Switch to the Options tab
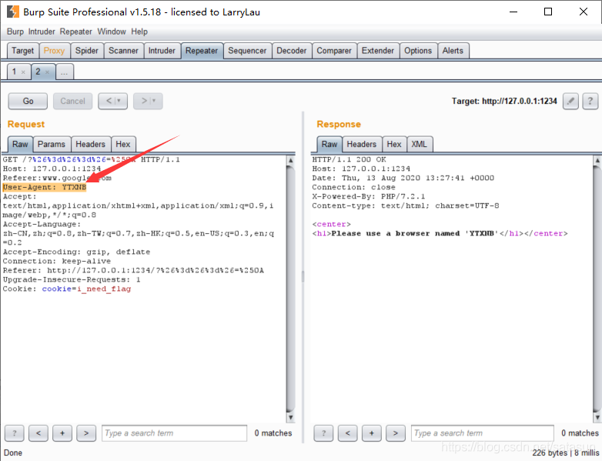Viewport: 602px width, 461px height. point(418,51)
